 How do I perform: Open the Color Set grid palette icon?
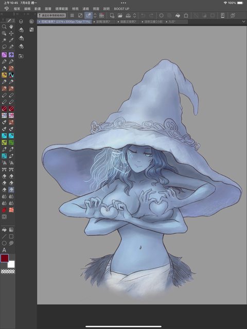point(31,30)
